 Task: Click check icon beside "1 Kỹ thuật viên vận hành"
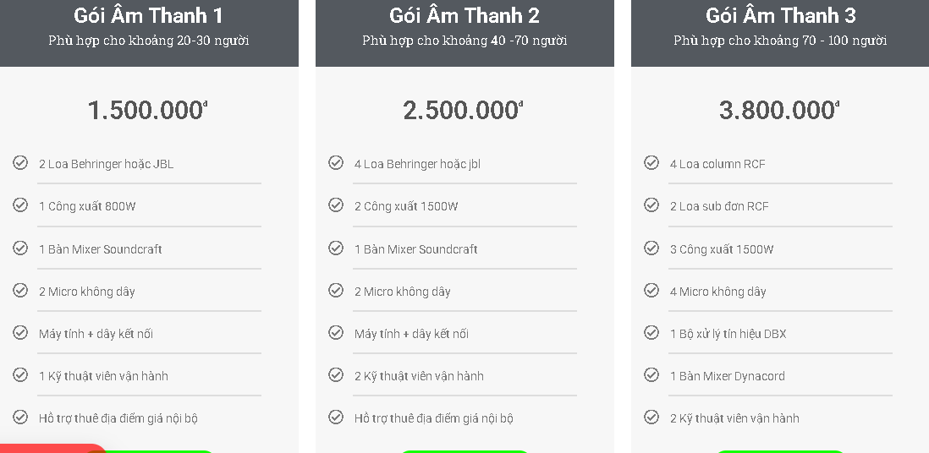(20, 374)
